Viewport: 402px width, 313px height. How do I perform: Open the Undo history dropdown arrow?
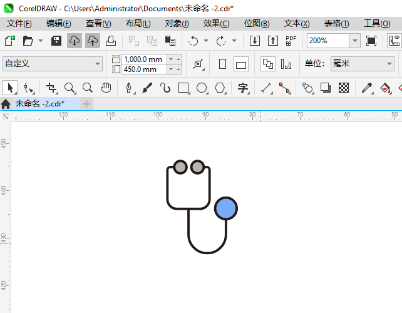tap(206, 41)
